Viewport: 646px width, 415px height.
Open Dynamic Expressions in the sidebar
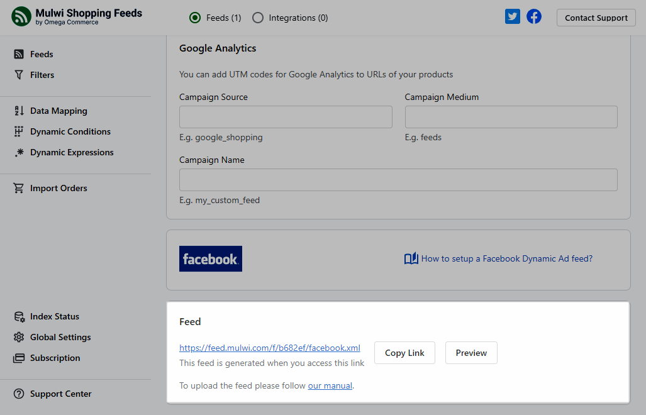click(x=72, y=152)
